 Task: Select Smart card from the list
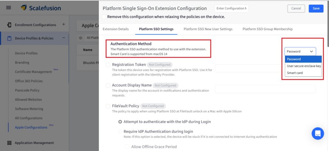click(x=295, y=73)
